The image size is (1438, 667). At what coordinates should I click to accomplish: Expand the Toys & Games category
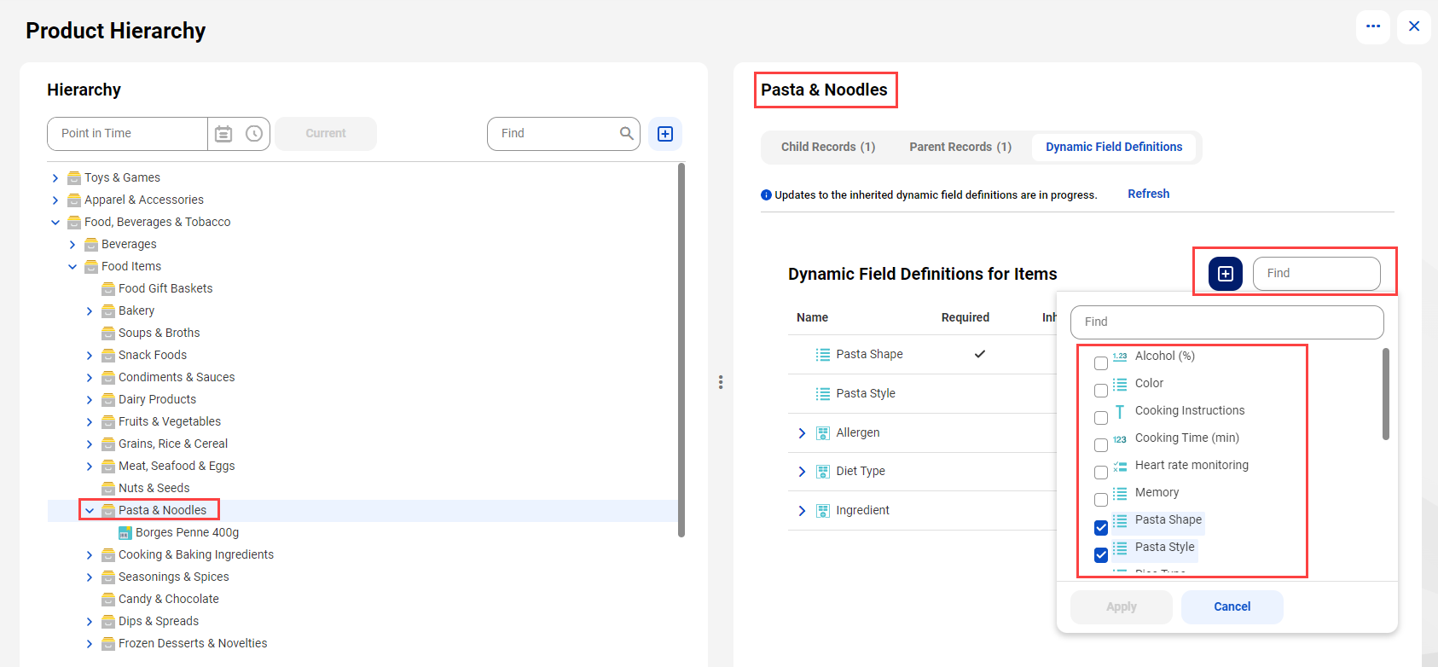click(55, 178)
